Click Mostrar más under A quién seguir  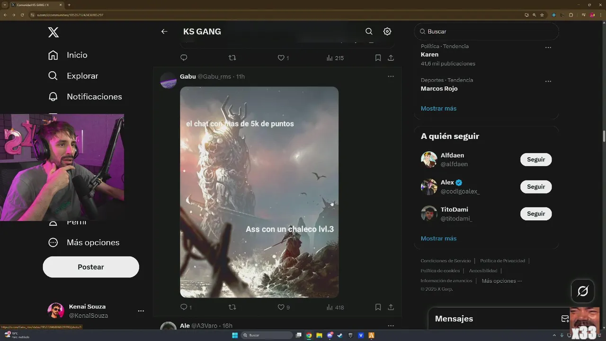[438, 238]
